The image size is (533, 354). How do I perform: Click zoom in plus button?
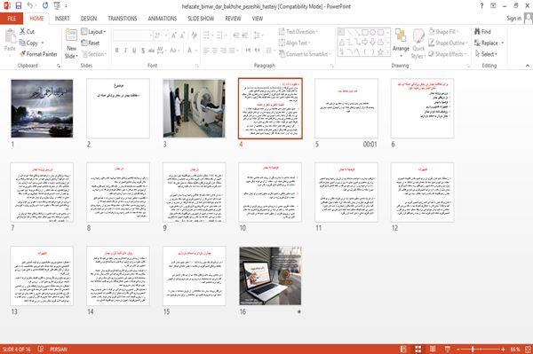pyautogui.click(x=503, y=349)
